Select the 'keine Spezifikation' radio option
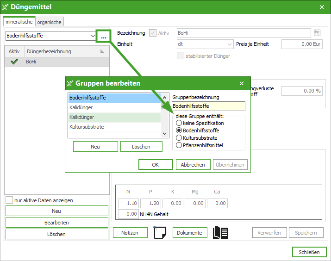 tap(179, 123)
